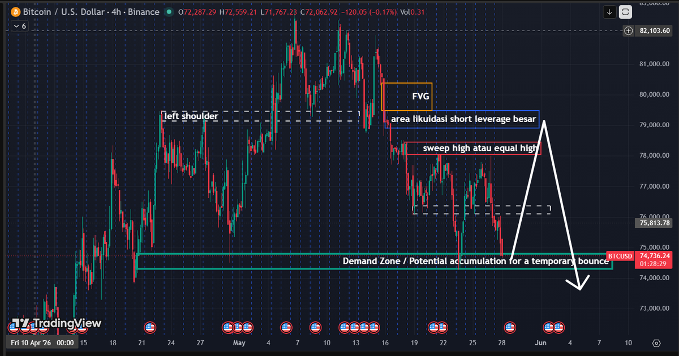Click the BTCUSD red price label
This screenshot has height=356, width=679.
620,256
